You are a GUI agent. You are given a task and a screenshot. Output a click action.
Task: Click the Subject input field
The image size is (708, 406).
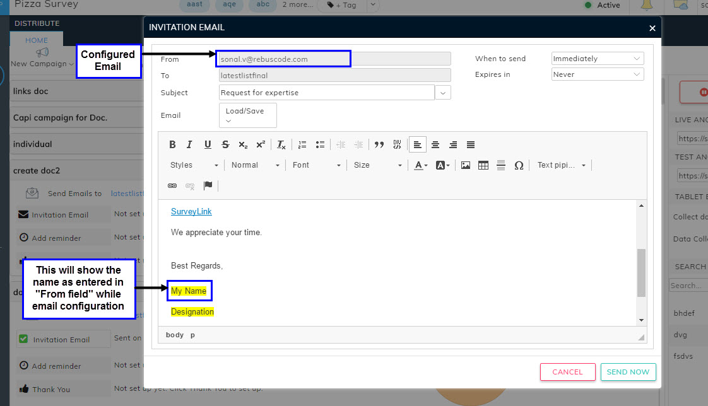coord(326,93)
